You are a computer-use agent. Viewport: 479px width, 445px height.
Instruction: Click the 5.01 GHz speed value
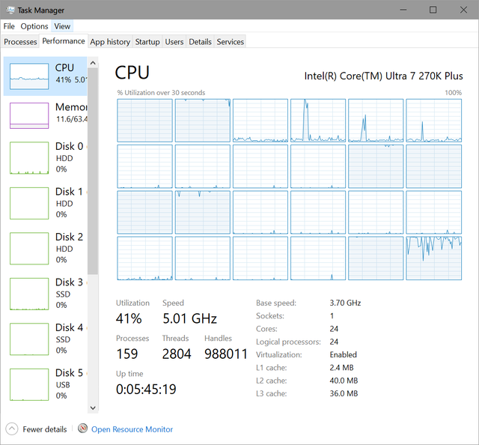189,318
